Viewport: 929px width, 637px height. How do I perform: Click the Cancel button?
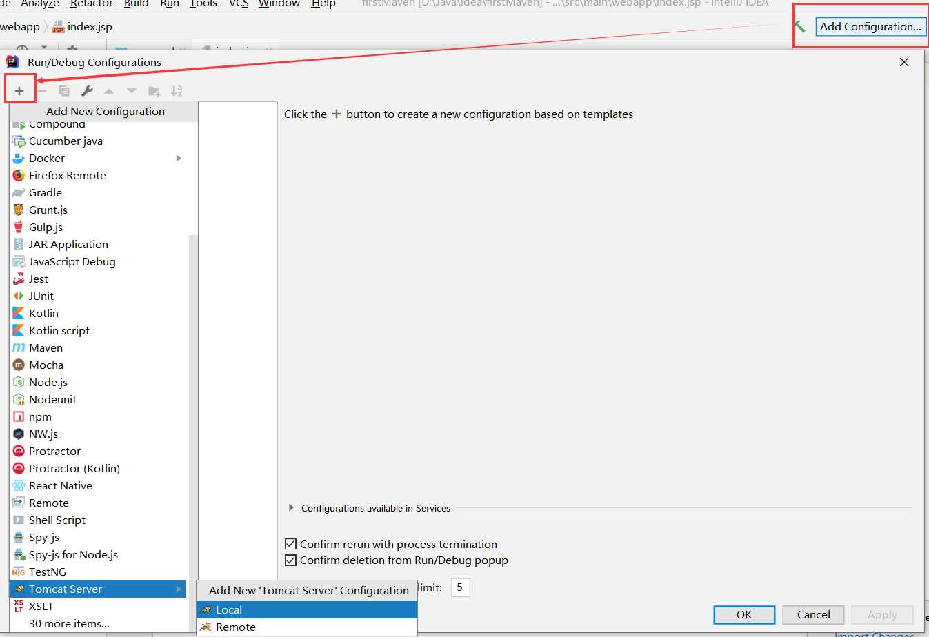814,614
